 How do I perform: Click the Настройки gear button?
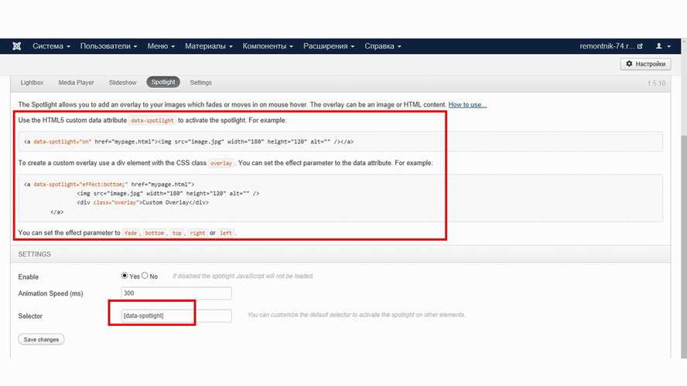pos(645,64)
